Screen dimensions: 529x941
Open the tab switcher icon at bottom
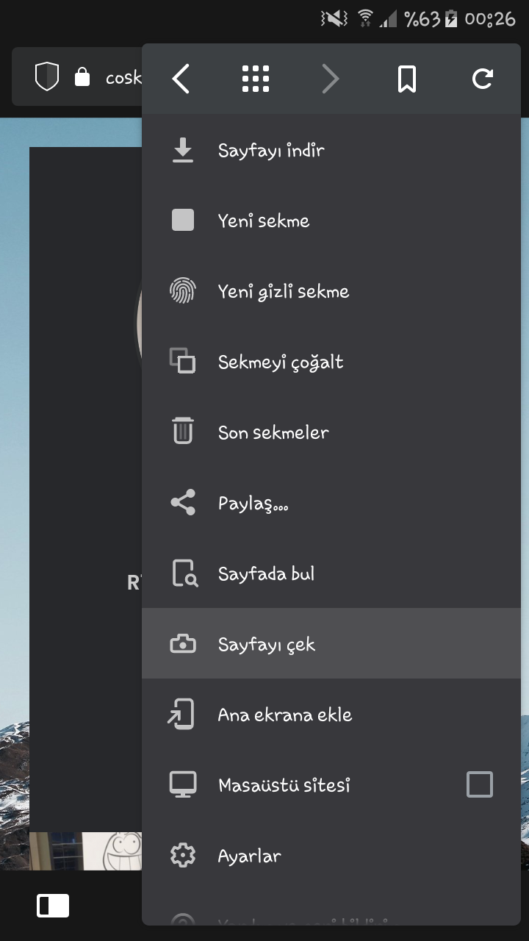[x=53, y=906]
